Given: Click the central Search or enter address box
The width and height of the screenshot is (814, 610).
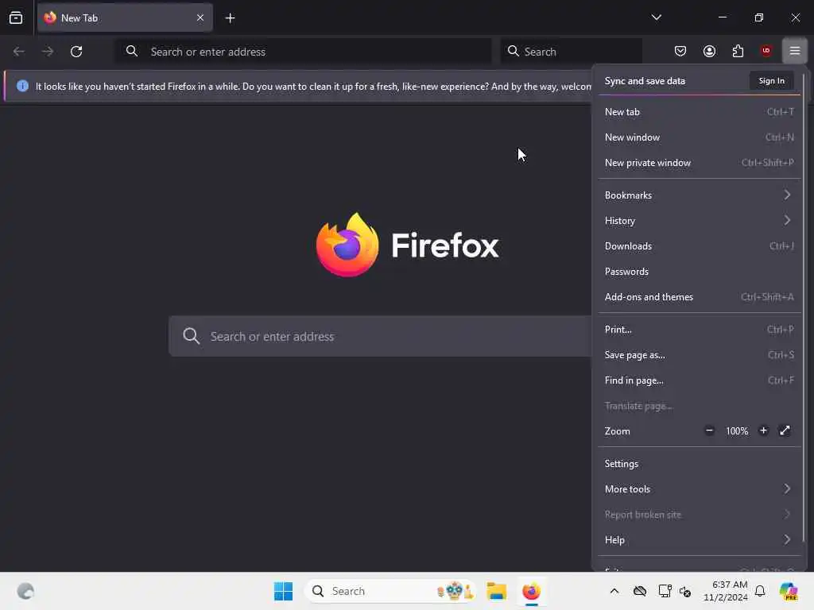Looking at the screenshot, I should [x=380, y=336].
